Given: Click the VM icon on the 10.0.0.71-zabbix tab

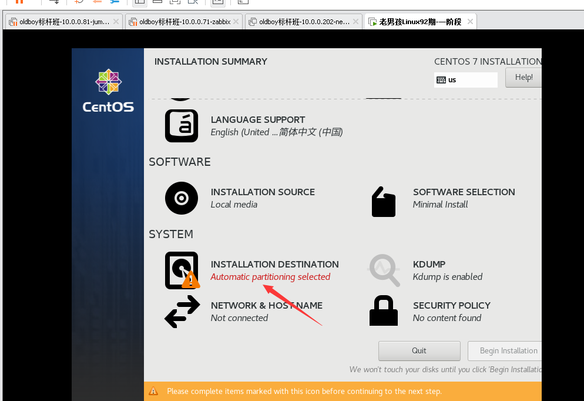Looking at the screenshot, I should (x=133, y=22).
